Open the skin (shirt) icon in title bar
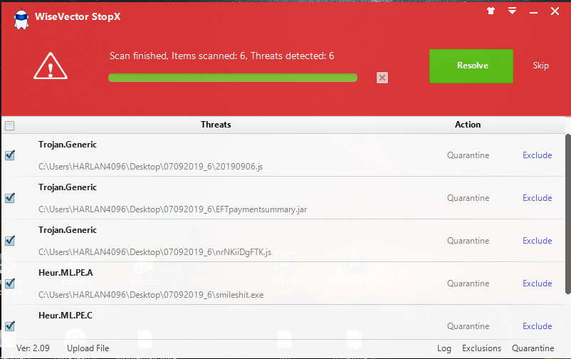 491,11
